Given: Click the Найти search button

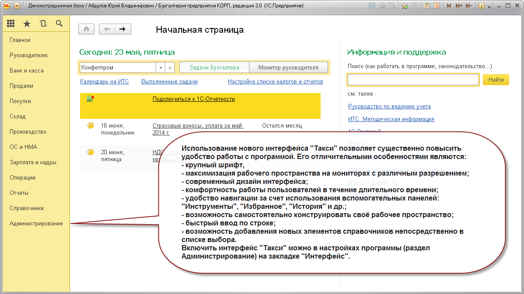Looking at the screenshot, I should coord(496,80).
